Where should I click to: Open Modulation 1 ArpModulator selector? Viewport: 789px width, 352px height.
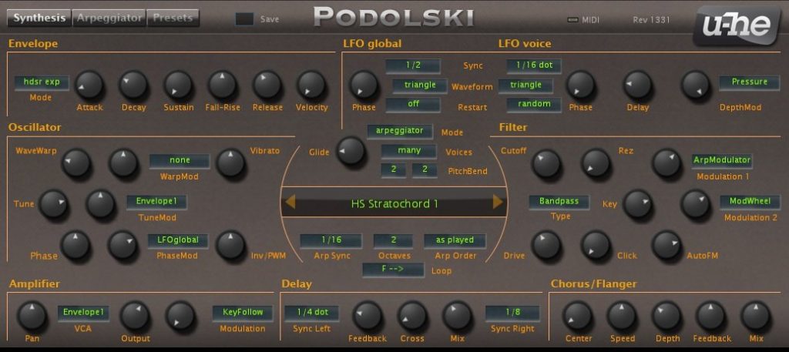[x=722, y=160]
